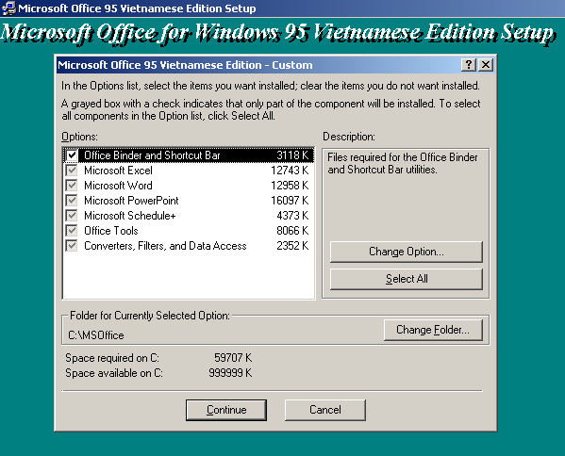Select the Microsoft Schedule+ list row
Viewport: 565px width, 456px height.
point(188,216)
